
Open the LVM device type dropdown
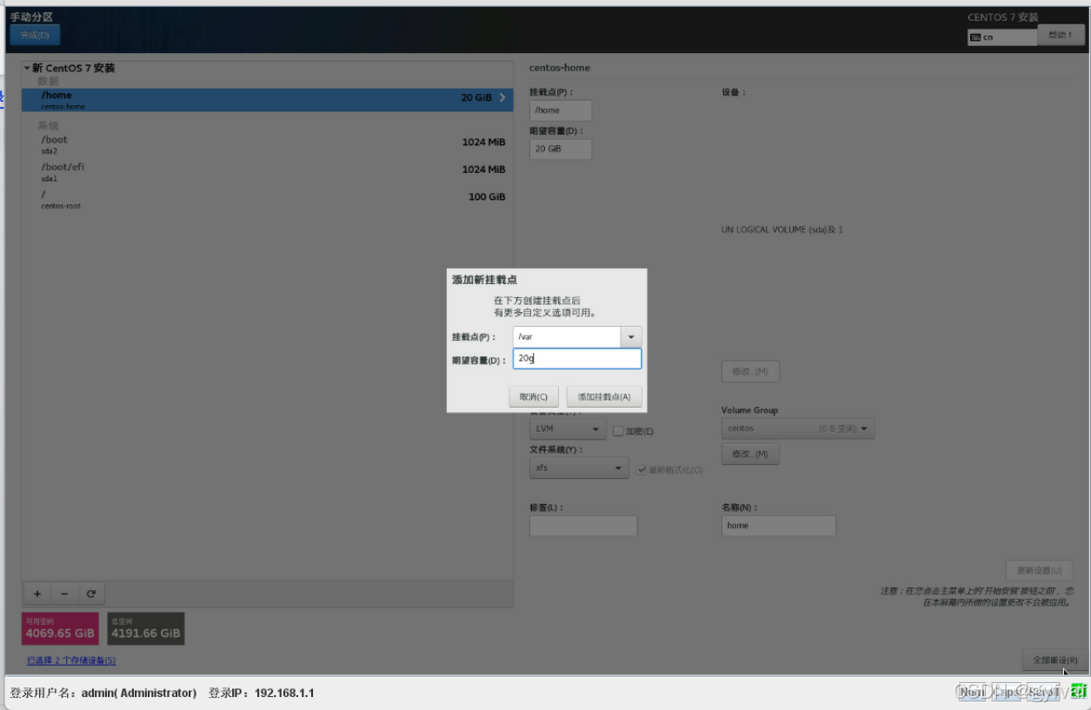pyautogui.click(x=568, y=429)
